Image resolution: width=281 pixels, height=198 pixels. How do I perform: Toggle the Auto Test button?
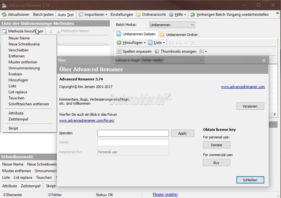pyautogui.click(x=66, y=15)
